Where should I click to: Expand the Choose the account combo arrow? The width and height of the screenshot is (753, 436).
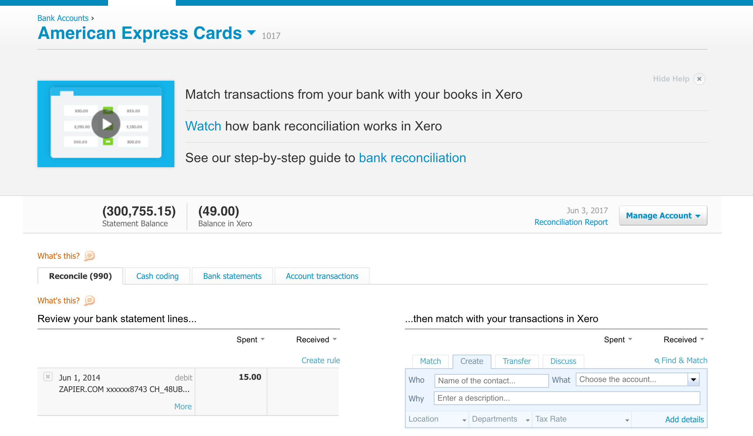coord(693,379)
